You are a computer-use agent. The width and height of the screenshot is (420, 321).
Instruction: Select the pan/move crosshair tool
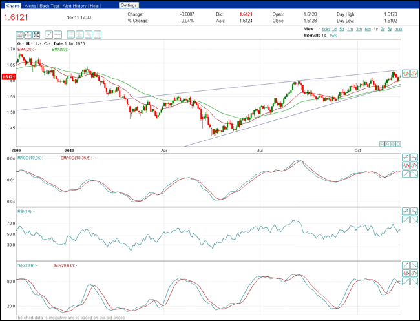pos(28,34)
